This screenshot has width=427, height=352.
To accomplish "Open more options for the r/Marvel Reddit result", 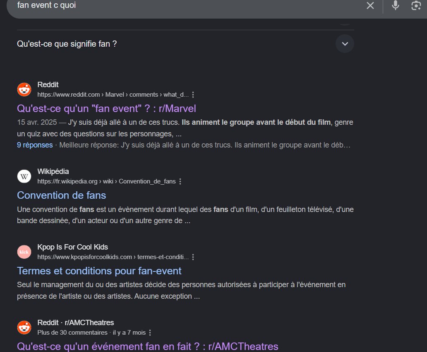I will (193, 95).
